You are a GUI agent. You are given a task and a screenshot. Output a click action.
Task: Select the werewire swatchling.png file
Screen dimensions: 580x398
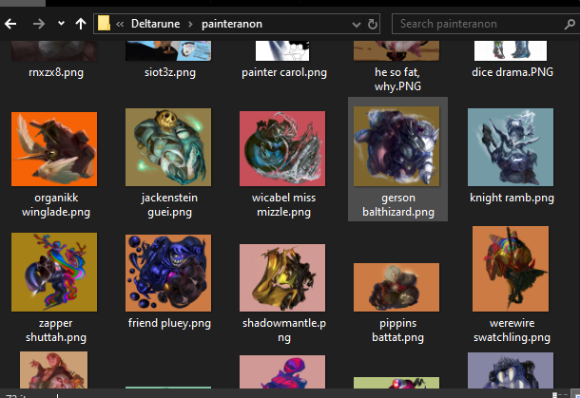click(x=511, y=269)
